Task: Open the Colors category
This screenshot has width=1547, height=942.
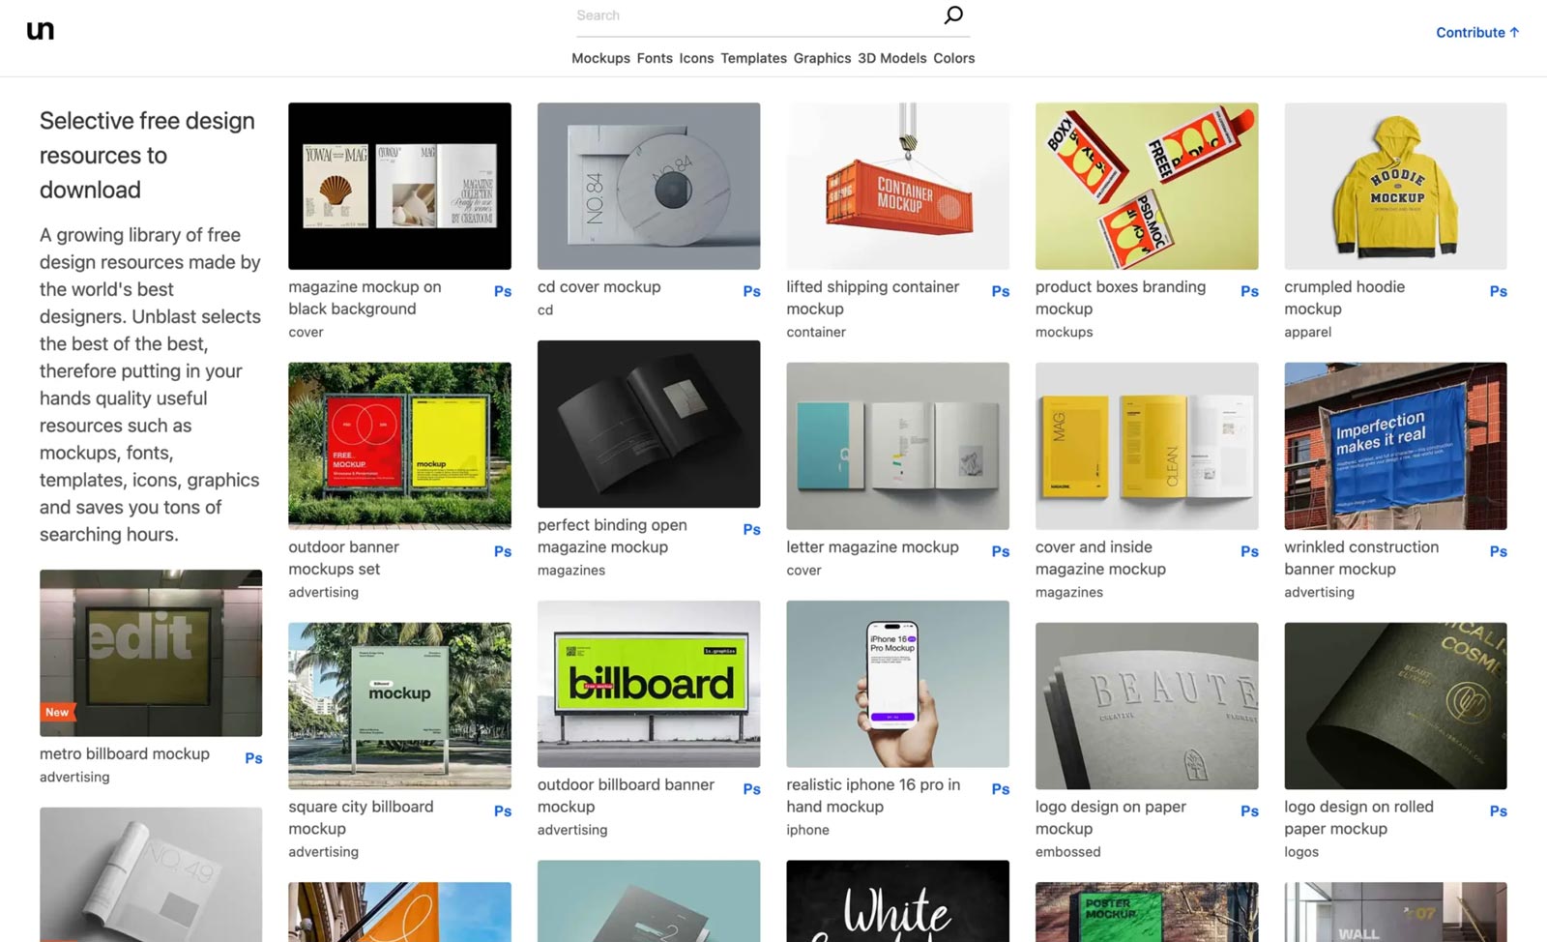Action: click(953, 58)
